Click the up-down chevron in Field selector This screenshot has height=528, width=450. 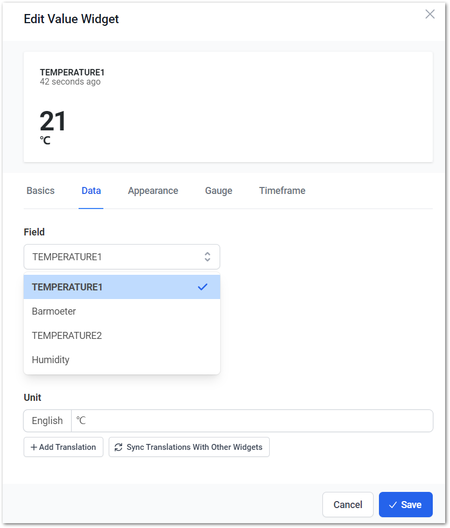click(x=208, y=257)
